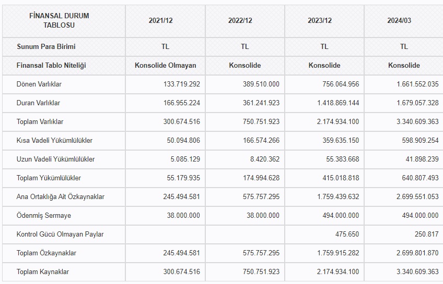This screenshot has height=284, width=443.
Task: Click the Ödenmiş Sermaye row label
Action: 43,215
